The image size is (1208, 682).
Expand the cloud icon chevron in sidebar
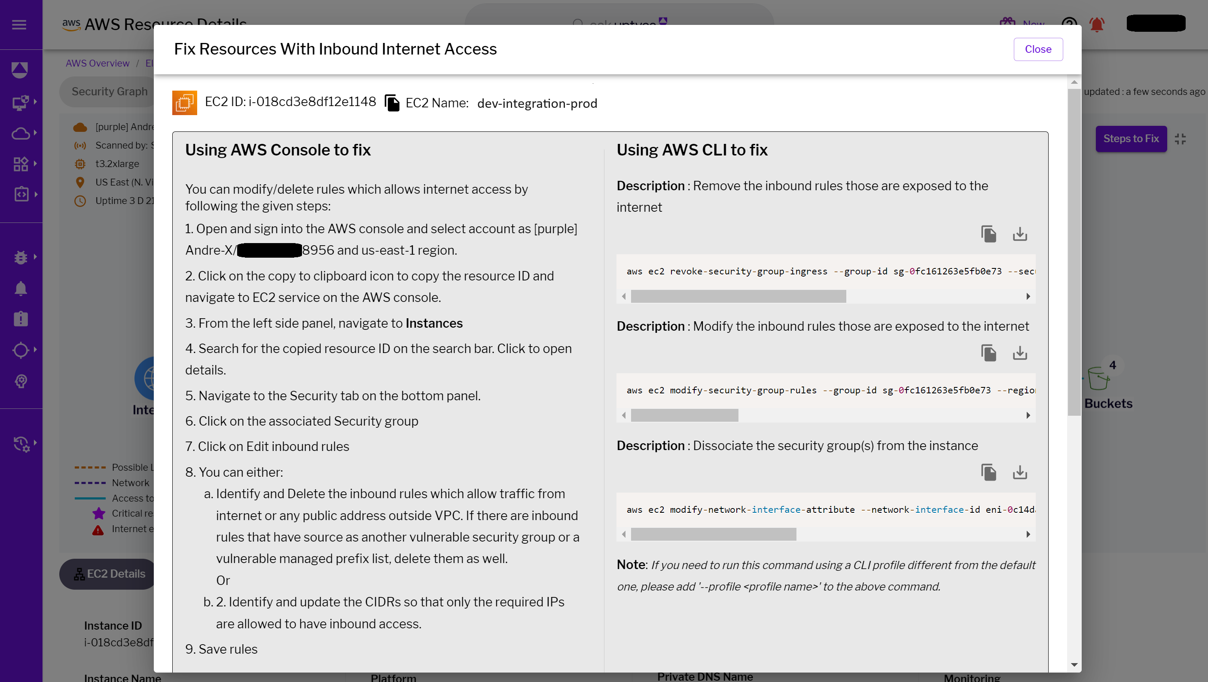[x=35, y=134]
